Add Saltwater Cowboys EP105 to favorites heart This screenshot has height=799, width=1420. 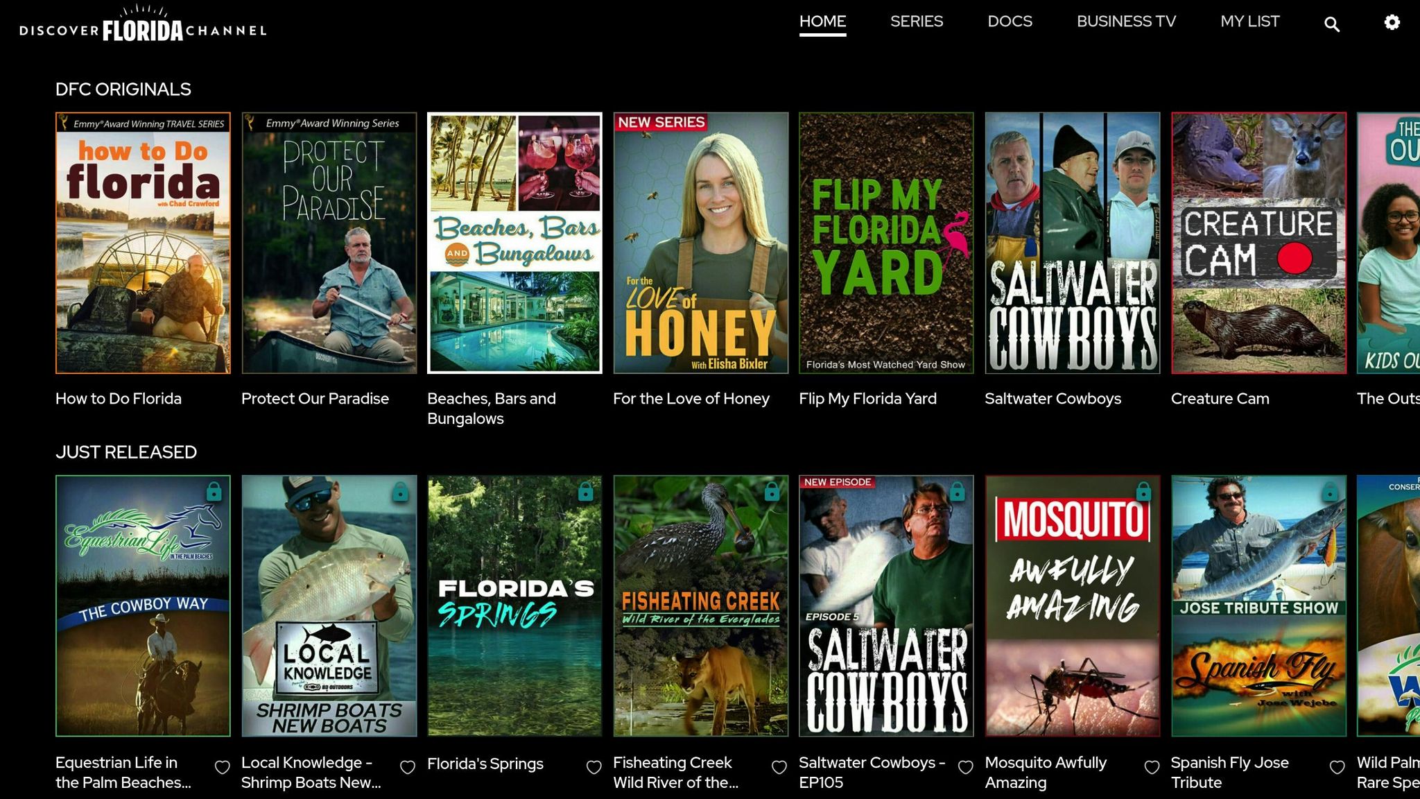pos(965,767)
